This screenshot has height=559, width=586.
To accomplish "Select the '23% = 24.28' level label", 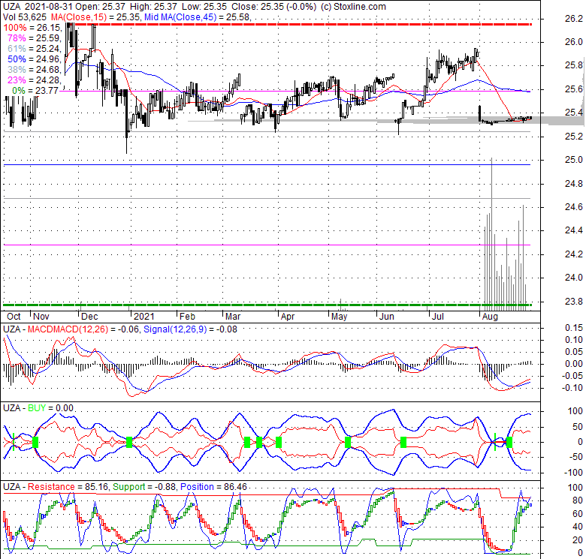I will 34,80.
